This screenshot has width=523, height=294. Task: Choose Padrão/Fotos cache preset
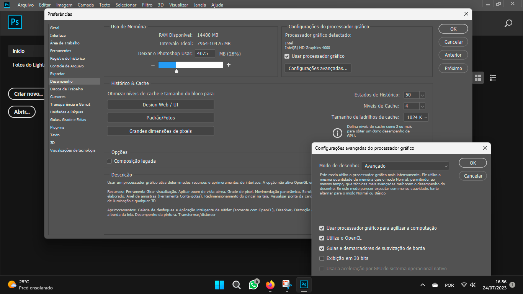(x=160, y=118)
